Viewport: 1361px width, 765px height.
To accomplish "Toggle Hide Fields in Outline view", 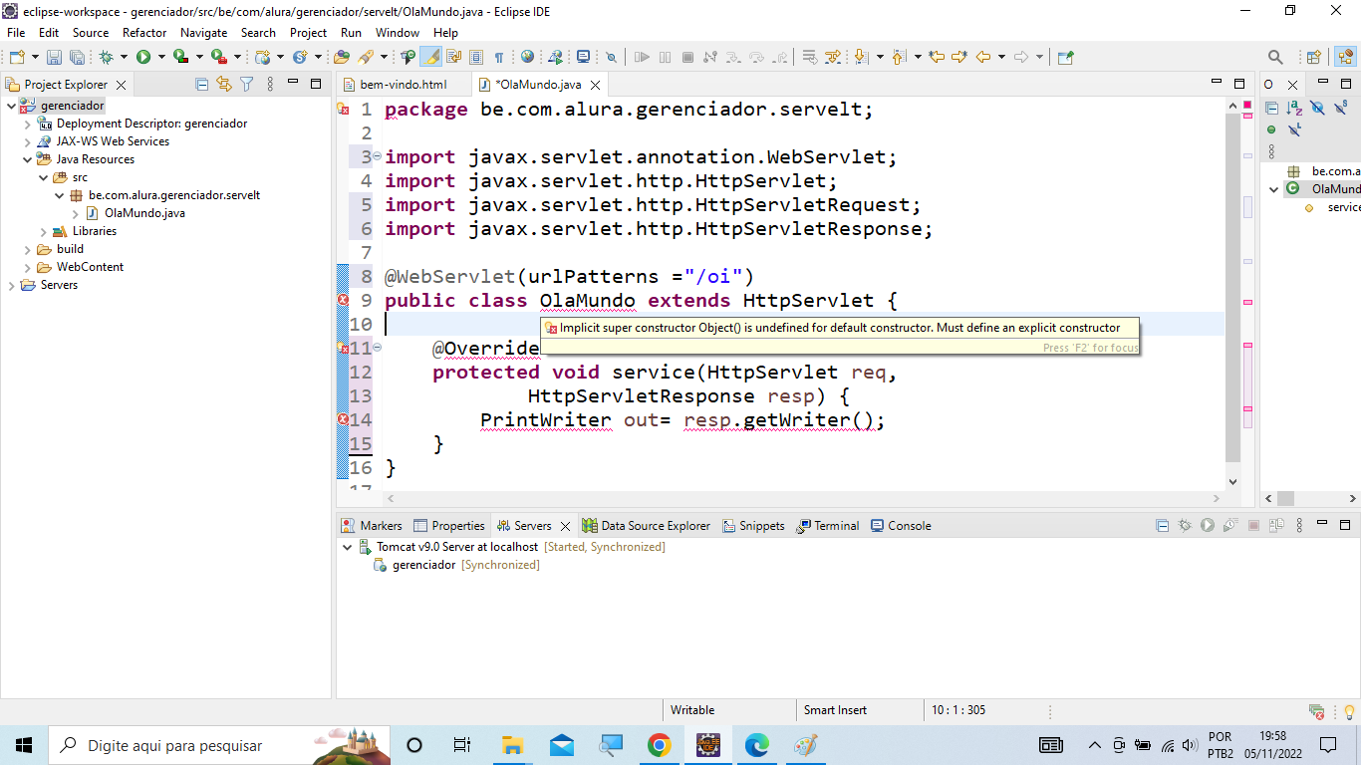I will (1317, 109).
